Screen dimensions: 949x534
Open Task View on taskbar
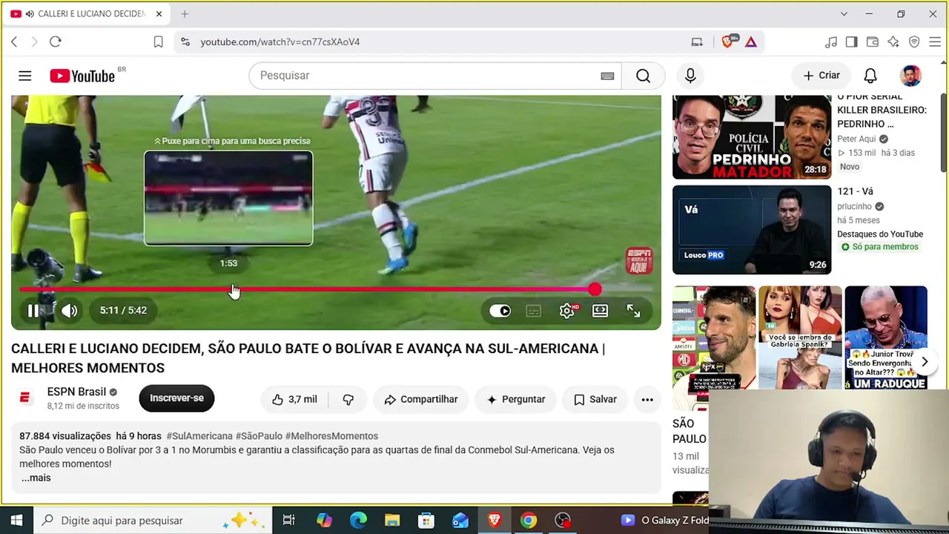point(289,521)
